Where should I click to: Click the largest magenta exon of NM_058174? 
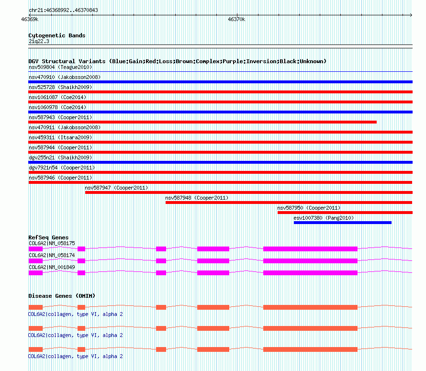pyautogui.click(x=310, y=261)
